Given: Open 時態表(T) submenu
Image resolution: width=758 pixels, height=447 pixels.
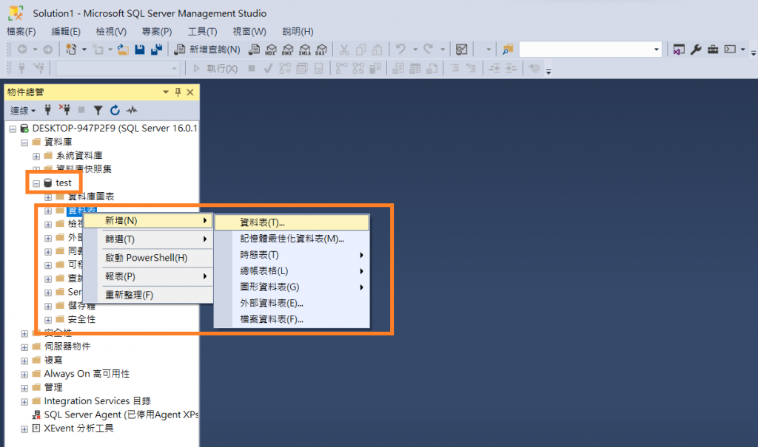Looking at the screenshot, I should pos(292,255).
